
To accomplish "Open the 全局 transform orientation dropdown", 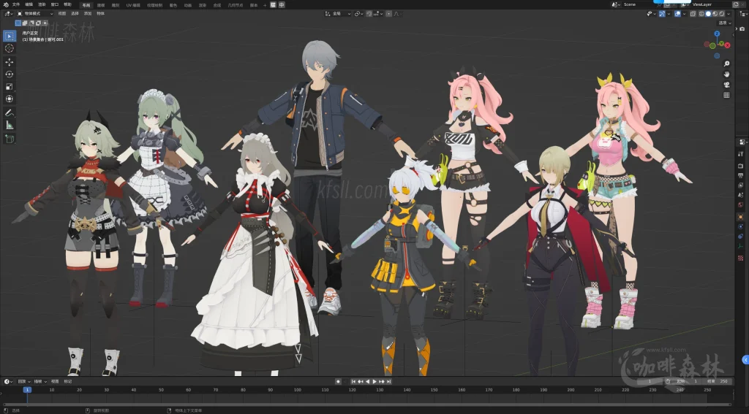I will (x=338, y=14).
